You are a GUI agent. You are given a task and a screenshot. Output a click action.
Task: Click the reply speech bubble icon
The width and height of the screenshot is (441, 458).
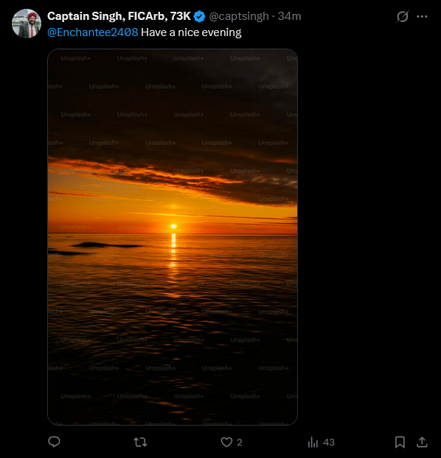tap(54, 442)
